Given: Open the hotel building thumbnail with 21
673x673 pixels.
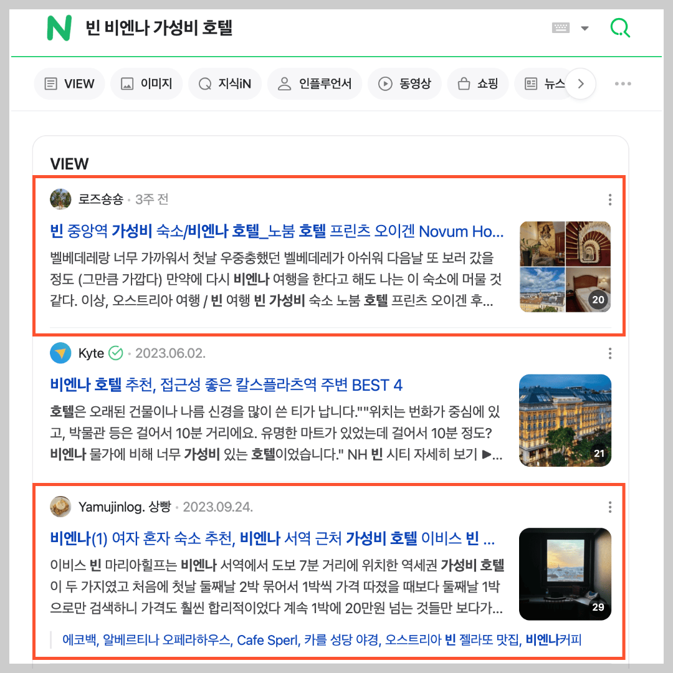Looking at the screenshot, I should (x=565, y=420).
